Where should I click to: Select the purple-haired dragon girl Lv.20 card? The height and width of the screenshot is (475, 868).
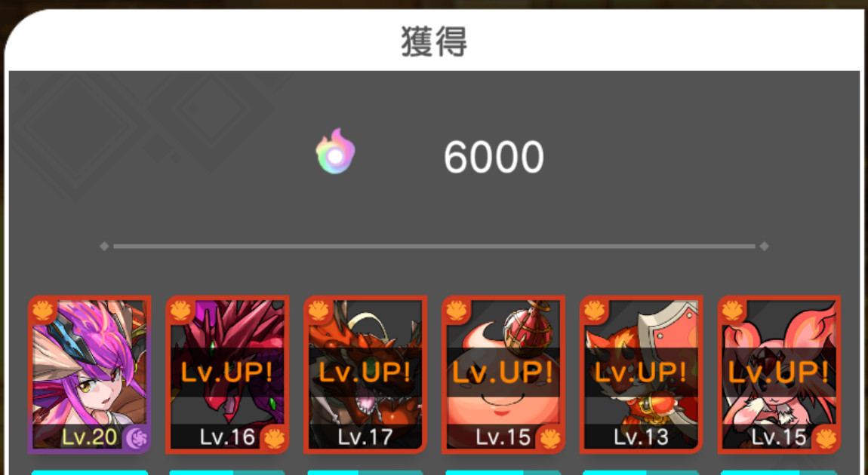click(89, 375)
